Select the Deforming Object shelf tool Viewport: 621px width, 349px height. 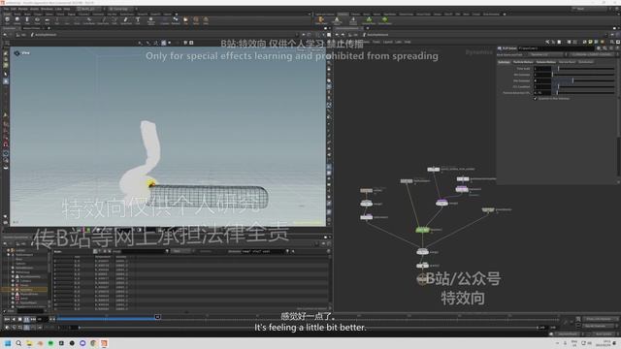[337, 20]
